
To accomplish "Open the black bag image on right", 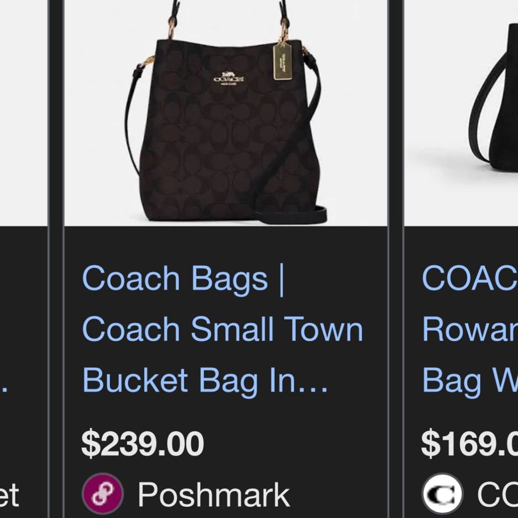I will (461, 113).
